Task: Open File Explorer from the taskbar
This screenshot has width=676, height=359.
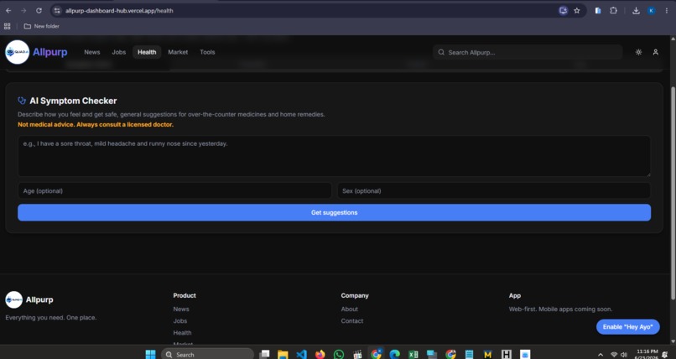Action: click(283, 354)
